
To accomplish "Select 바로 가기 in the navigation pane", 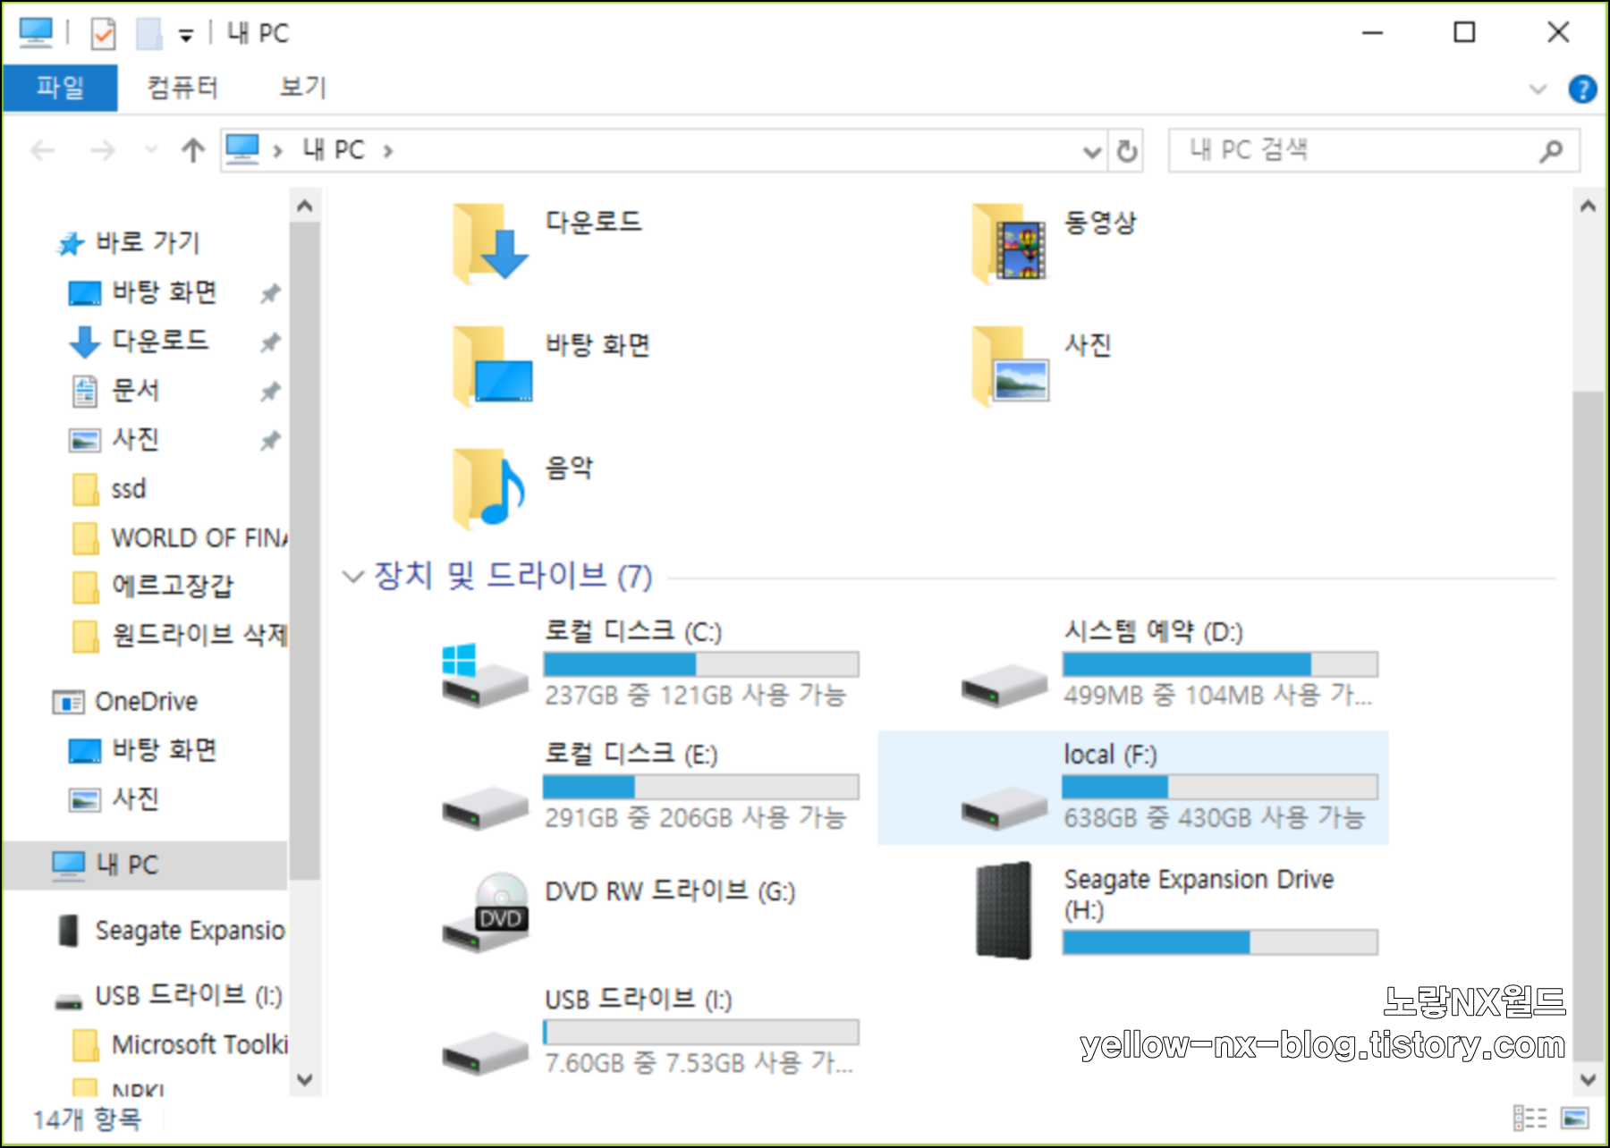I will 128,242.
